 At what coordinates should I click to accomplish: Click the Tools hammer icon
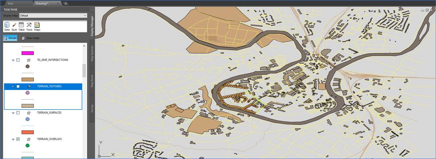29,26
